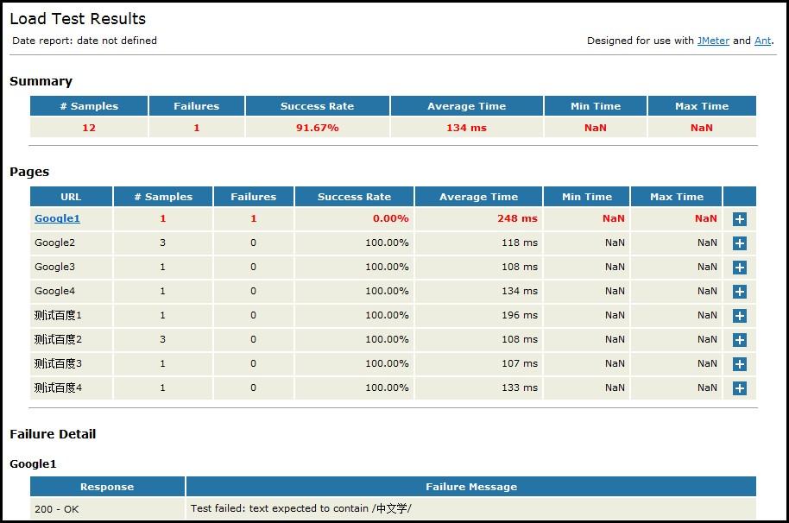Follow the Ant link

(762, 41)
